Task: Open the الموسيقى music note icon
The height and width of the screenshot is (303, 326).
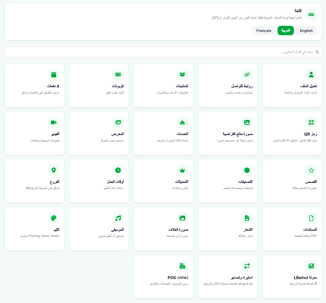Action: click(118, 218)
